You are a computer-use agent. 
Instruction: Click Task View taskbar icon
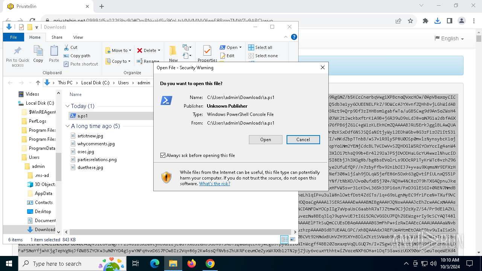[x=136, y=263]
